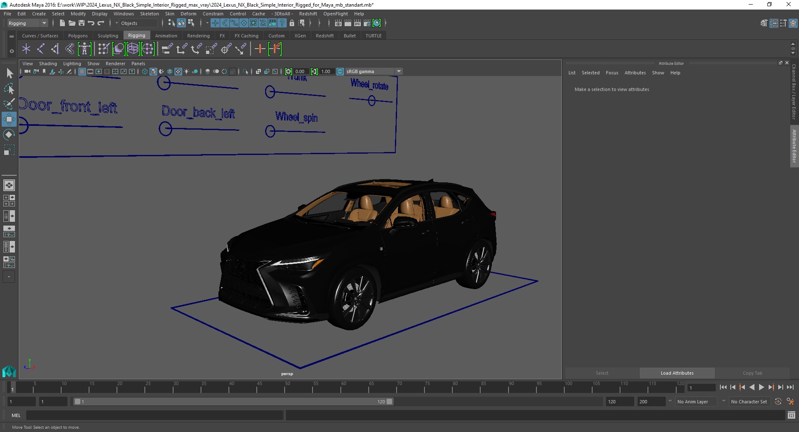The image size is (799, 432).
Task: Click the animation end time field 200
Action: tap(651, 402)
